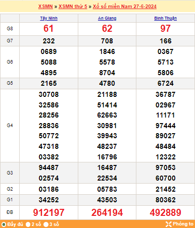Click An Giang G8 result 62
Image resolution: width=195 pixels, height=228 pixels.
click(107, 28)
